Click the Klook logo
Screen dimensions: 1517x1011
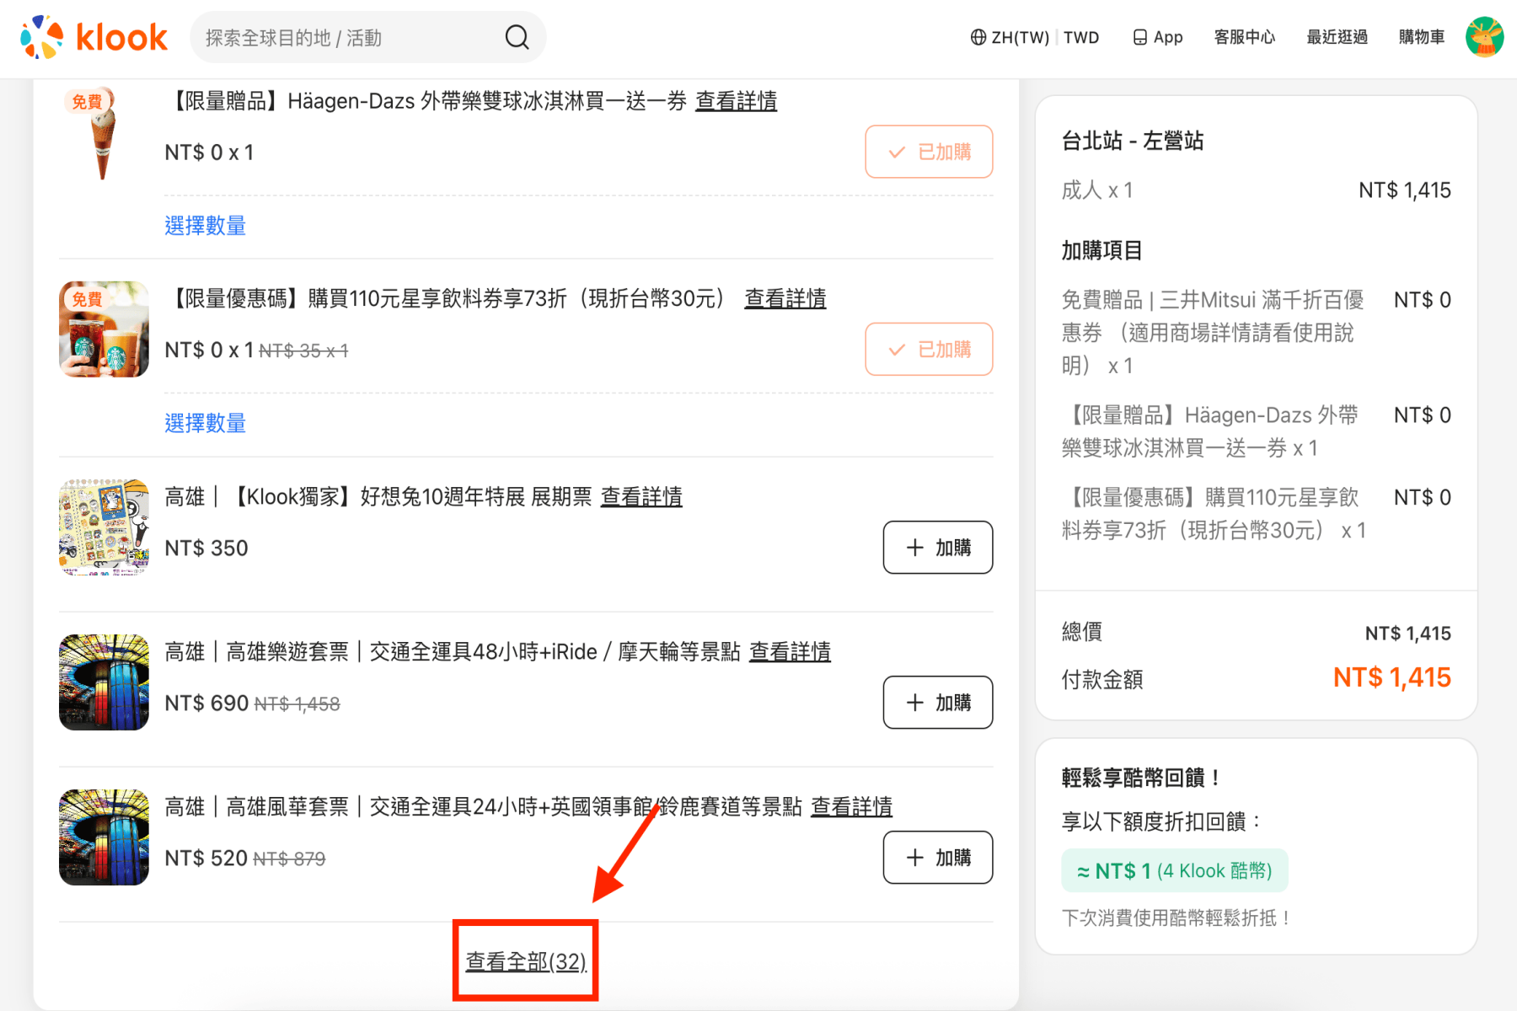click(94, 37)
